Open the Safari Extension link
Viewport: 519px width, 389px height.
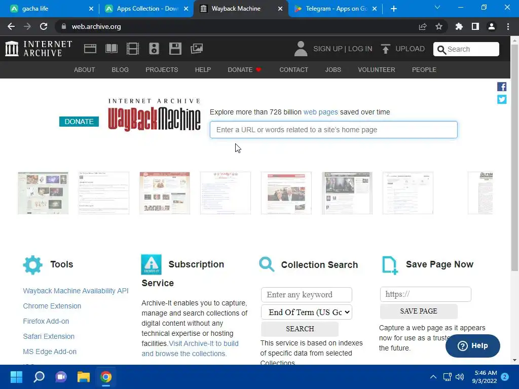click(49, 336)
